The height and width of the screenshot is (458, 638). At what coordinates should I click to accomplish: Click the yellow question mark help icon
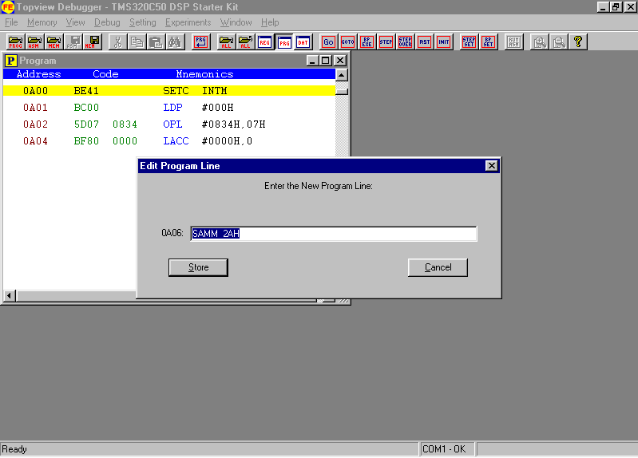click(x=578, y=41)
